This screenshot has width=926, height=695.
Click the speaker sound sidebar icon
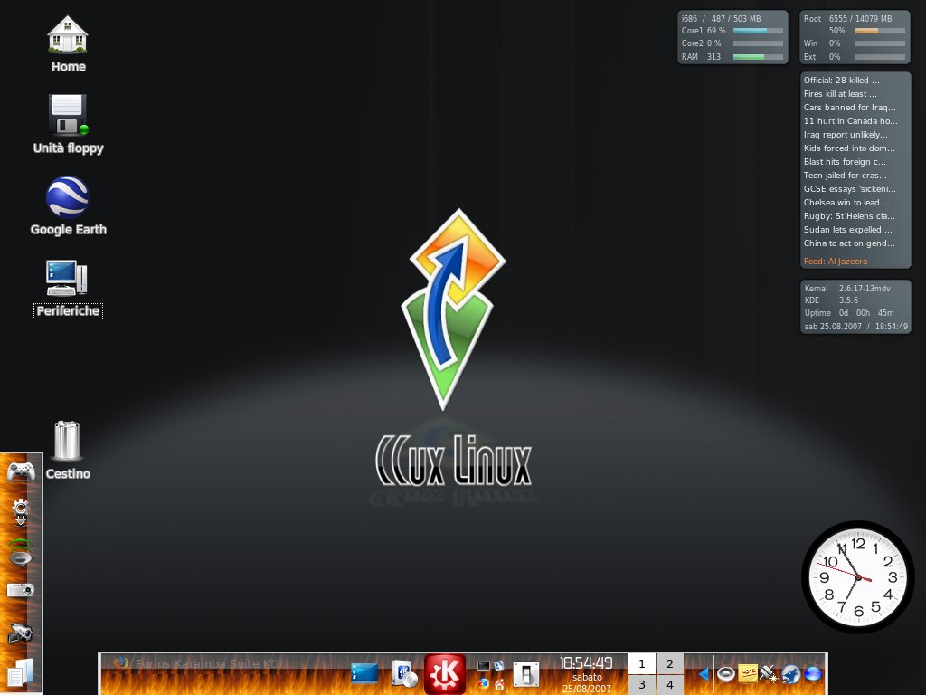(x=20, y=552)
